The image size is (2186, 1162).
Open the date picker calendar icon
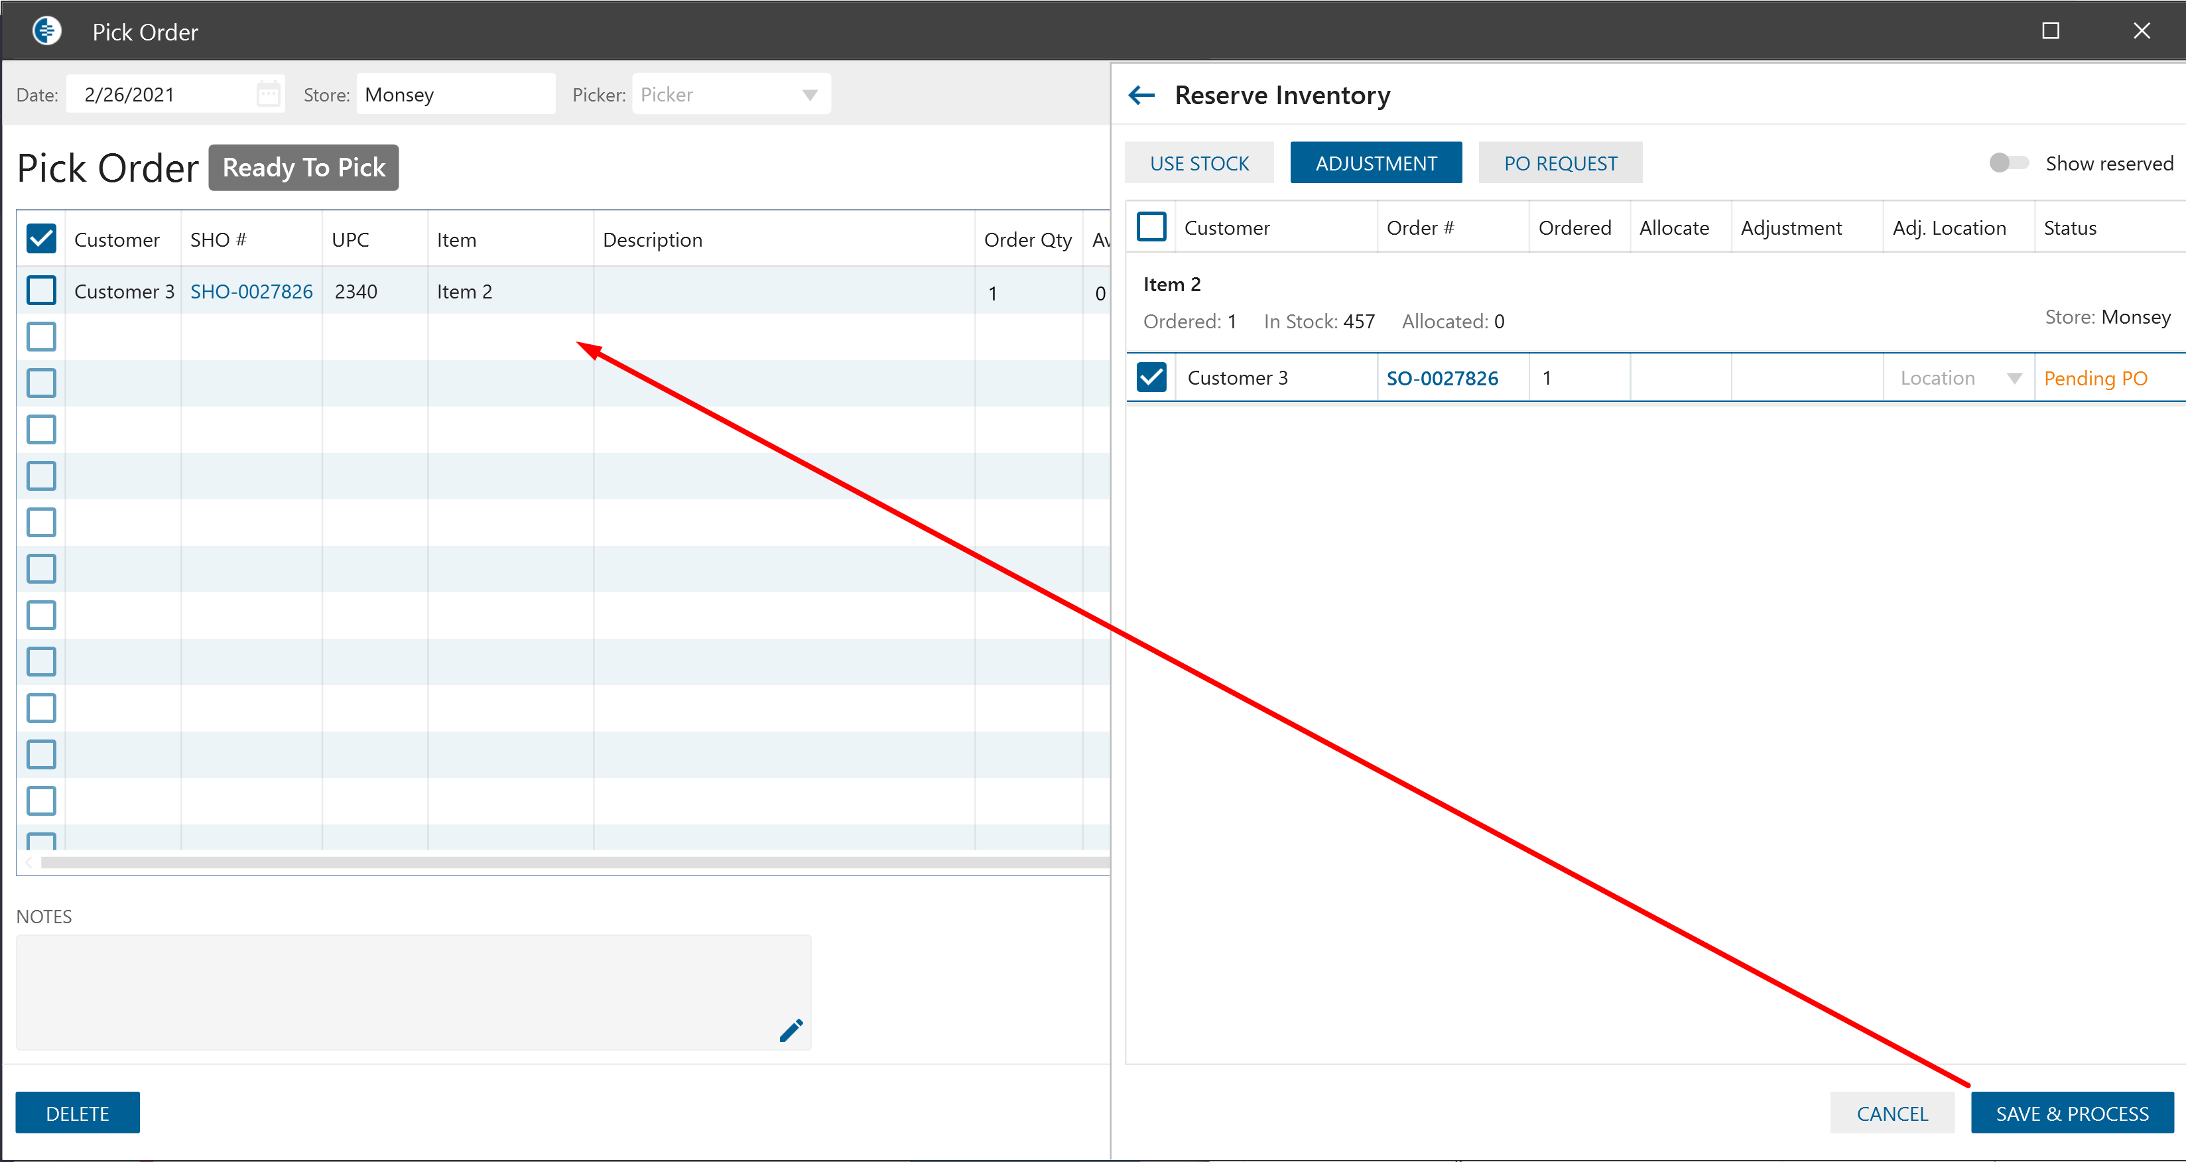(268, 94)
